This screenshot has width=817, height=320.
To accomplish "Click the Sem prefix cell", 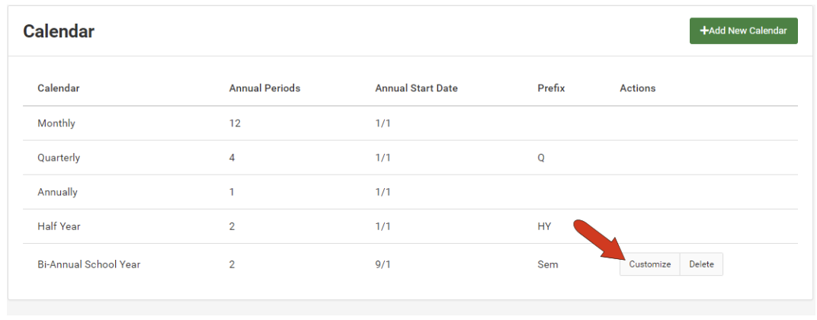I will pos(547,264).
